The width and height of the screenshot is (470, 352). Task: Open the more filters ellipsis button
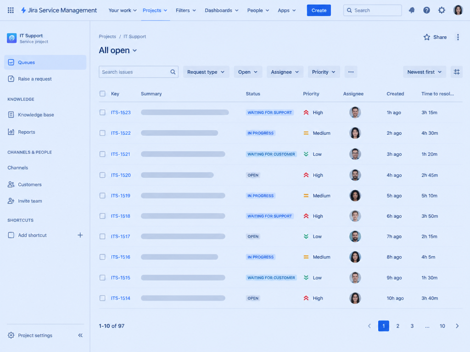tap(351, 72)
